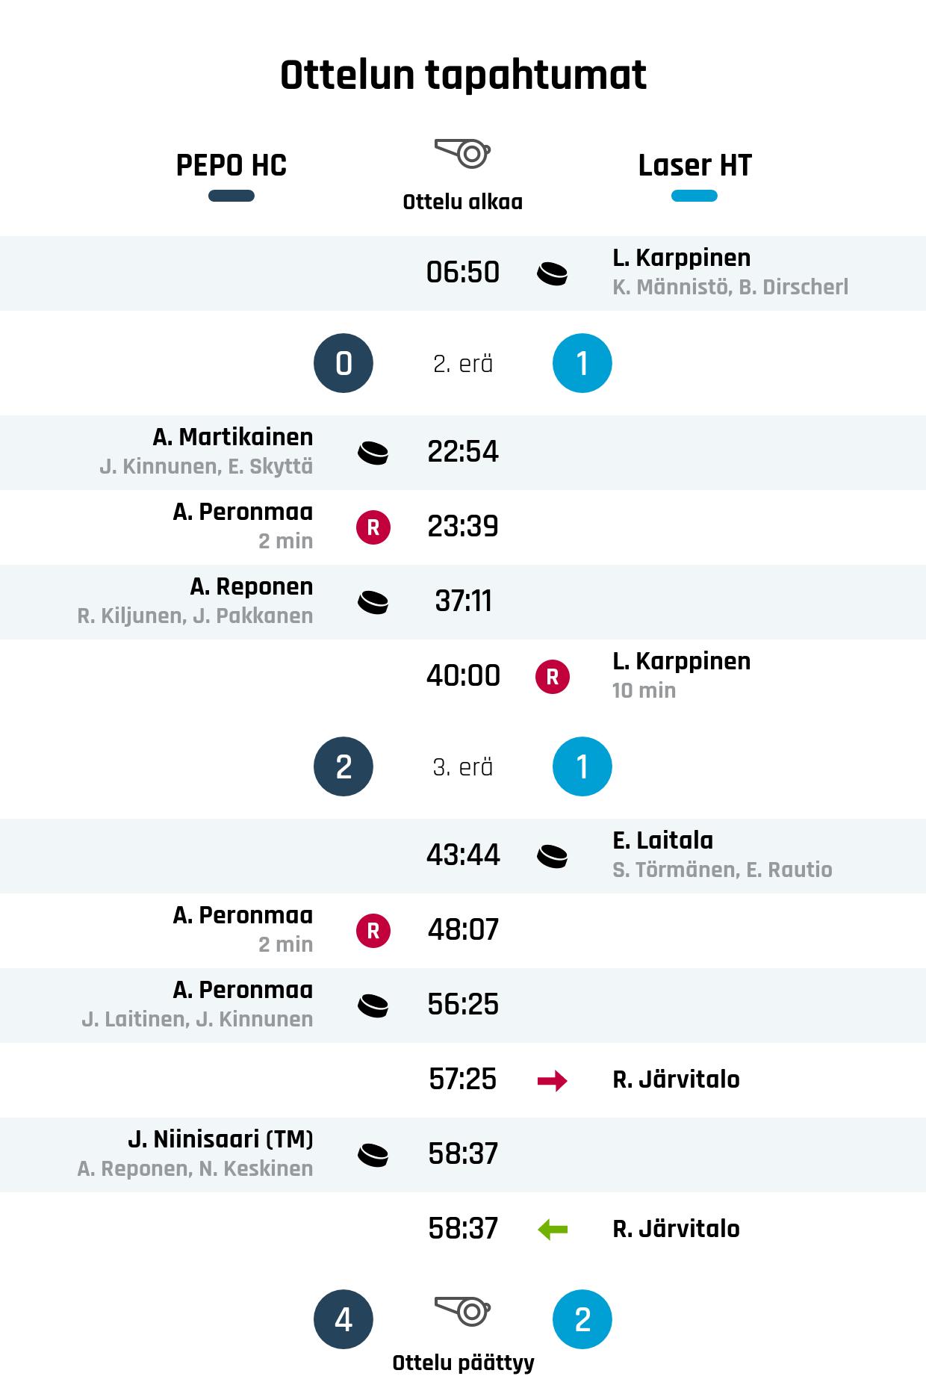Click J. Niinisaari (TM) goal scorer name
The height and width of the screenshot is (1388, 926).
tap(220, 1139)
